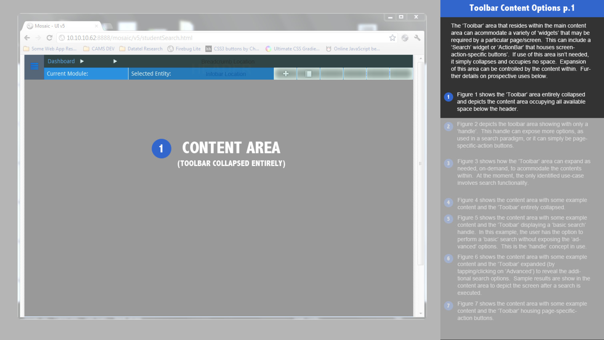Click the page vertical scrollbar
Screen dimensions: 604x340
click(420, 163)
